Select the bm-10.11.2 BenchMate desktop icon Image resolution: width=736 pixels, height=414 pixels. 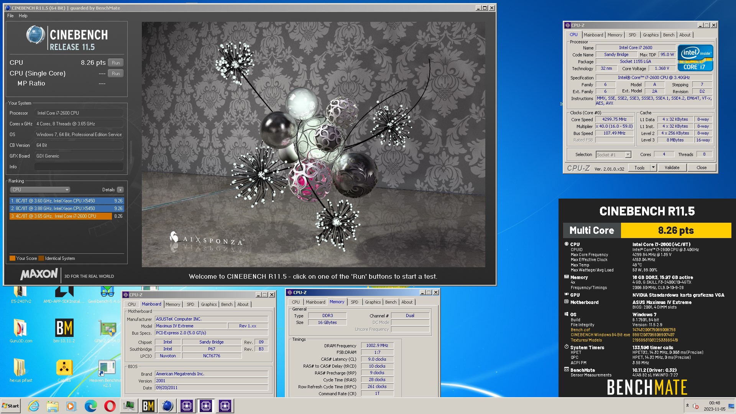coord(64,330)
